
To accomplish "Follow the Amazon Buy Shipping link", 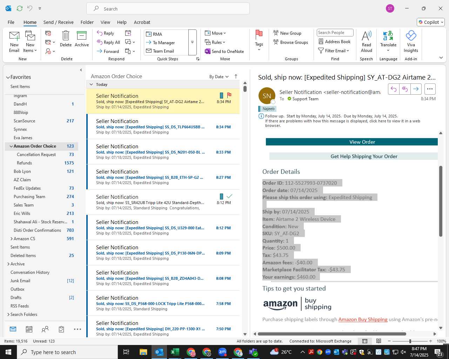I will click(x=363, y=319).
